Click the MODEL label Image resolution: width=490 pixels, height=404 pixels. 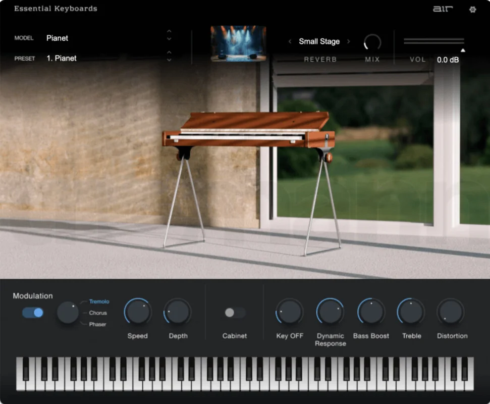pyautogui.click(x=24, y=38)
